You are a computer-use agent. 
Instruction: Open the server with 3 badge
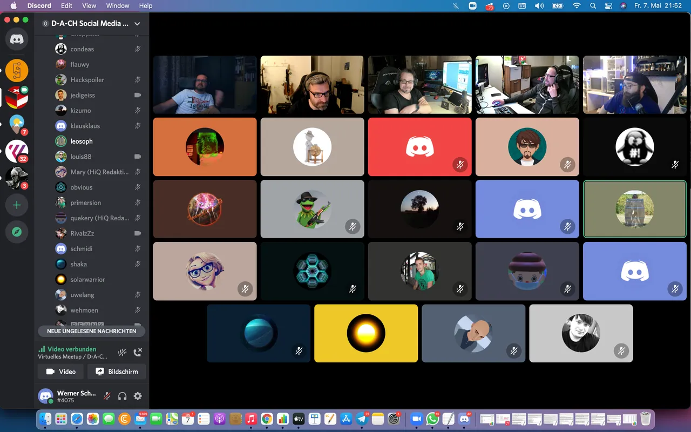pyautogui.click(x=17, y=178)
